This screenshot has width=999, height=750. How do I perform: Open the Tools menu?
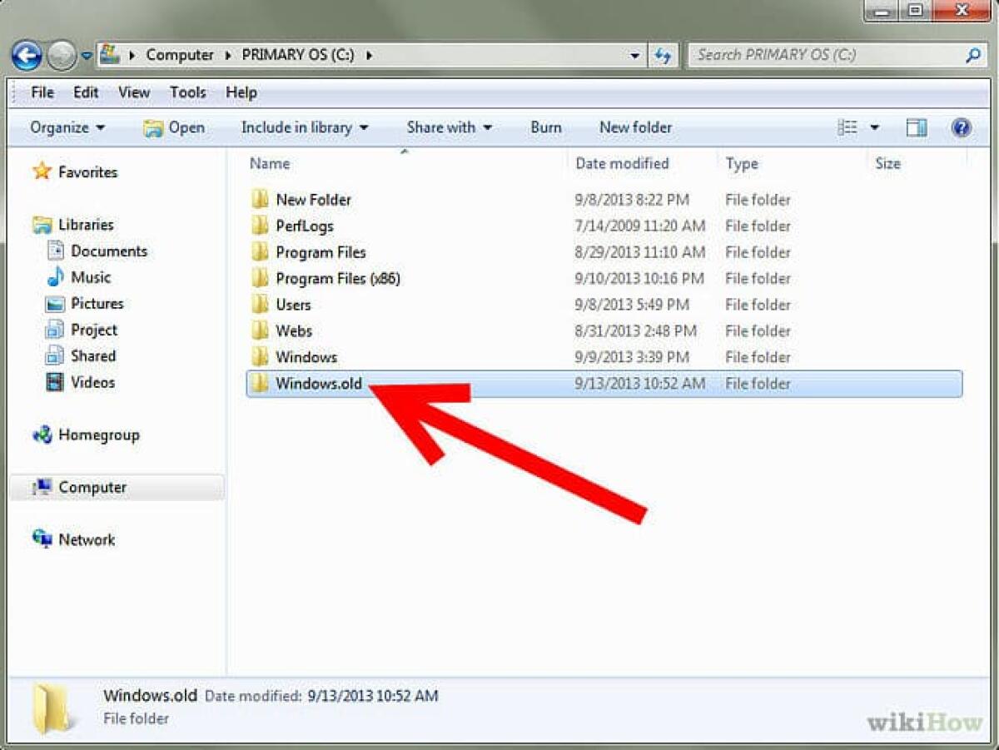(187, 92)
